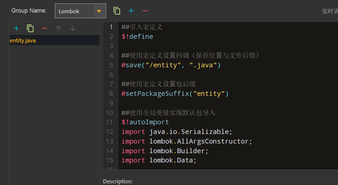This screenshot has height=185, width=338.
Task: Click the ##使用全局变量实现默认包导入 comment
Action: [169, 113]
